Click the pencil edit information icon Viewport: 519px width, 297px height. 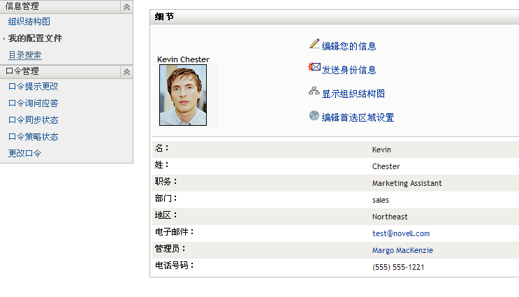coord(314,44)
